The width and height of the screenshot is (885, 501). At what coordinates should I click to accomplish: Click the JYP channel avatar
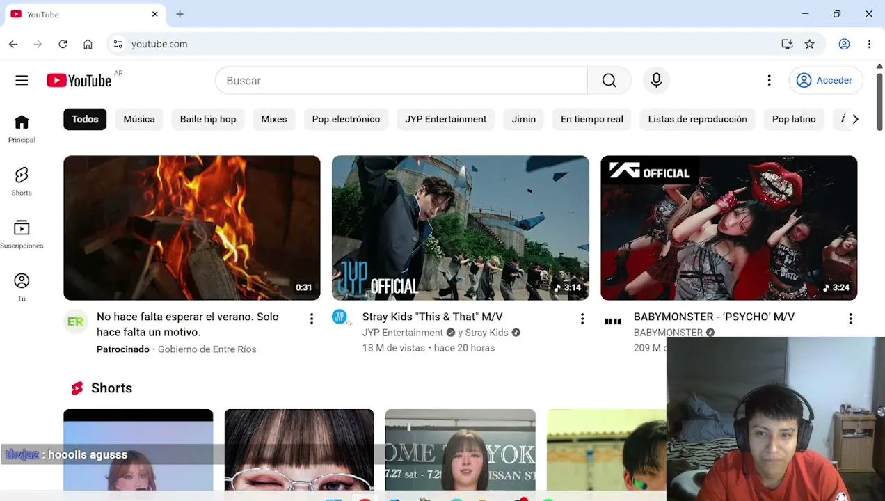point(340,318)
